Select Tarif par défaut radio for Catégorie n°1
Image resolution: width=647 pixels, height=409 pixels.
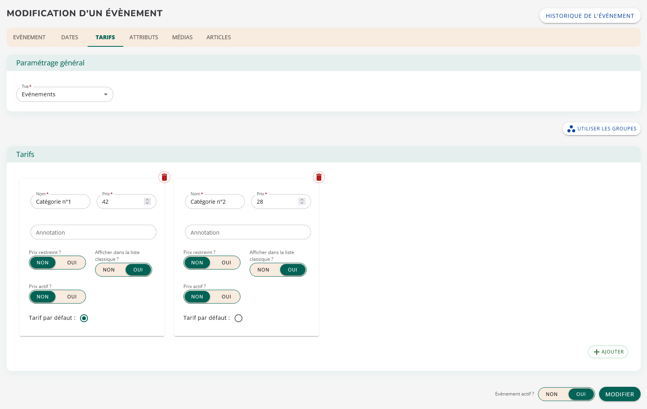(84, 318)
